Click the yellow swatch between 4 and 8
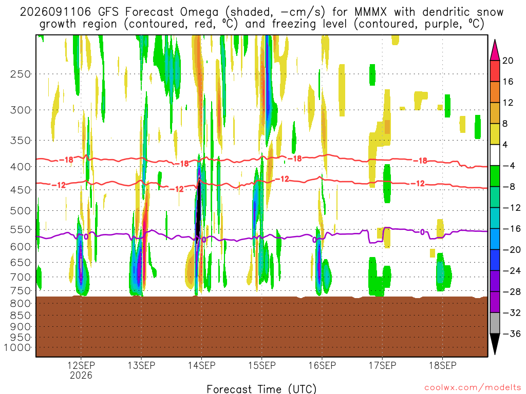 [495, 134]
